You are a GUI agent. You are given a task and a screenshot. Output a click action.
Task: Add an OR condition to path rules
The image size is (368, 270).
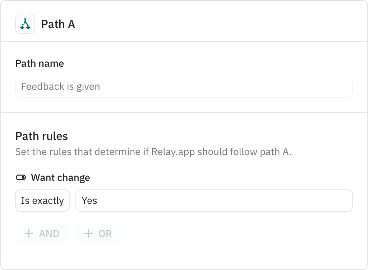(98, 233)
